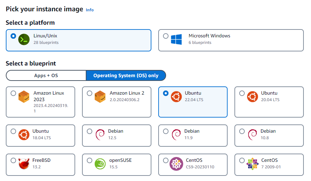Viewport: 311px width, 181px height.
Task: Click the CentOS 7 2009-01 logo
Action: pyautogui.click(x=253, y=164)
